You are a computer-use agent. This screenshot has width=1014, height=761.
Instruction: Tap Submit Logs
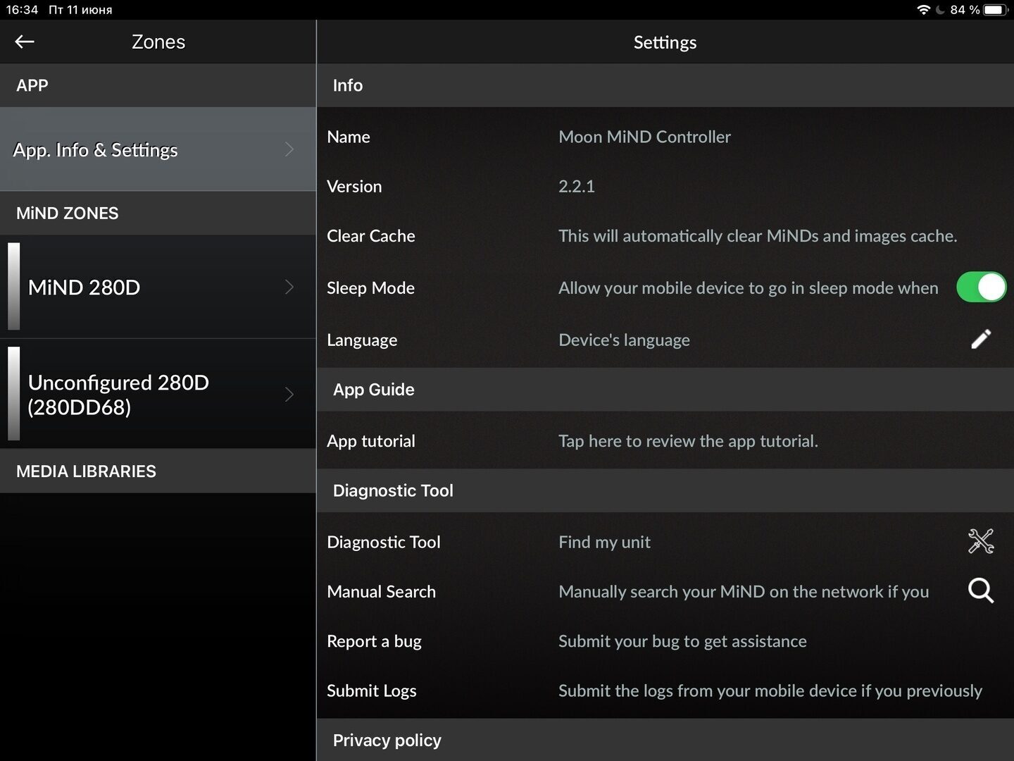(665, 691)
